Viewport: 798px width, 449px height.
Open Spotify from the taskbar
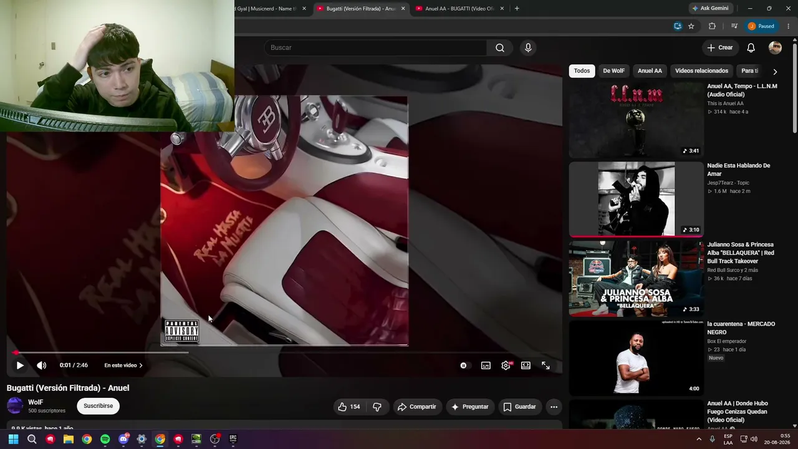(x=105, y=439)
